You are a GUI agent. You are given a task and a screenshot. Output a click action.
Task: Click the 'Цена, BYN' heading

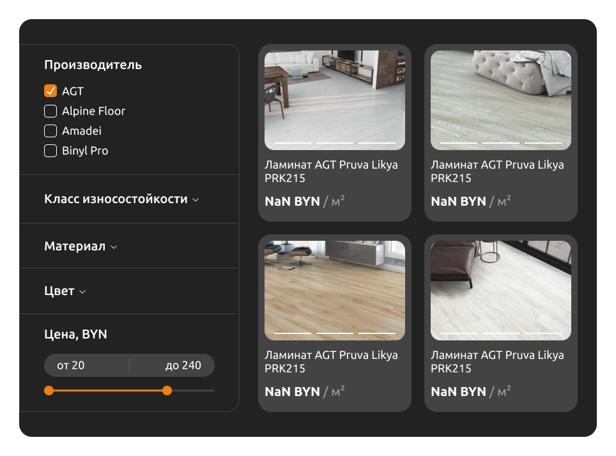tap(75, 334)
